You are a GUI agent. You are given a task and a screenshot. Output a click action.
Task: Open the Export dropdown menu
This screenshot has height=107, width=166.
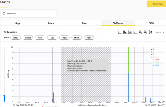pyautogui.click(x=160, y=33)
